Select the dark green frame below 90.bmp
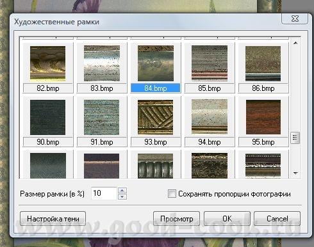Screen dimensions: 314x247 pyautogui.click(x=47, y=166)
